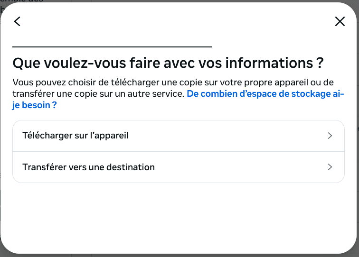Close the dialog with the X icon
This screenshot has height=257, width=359.
pos(340,21)
